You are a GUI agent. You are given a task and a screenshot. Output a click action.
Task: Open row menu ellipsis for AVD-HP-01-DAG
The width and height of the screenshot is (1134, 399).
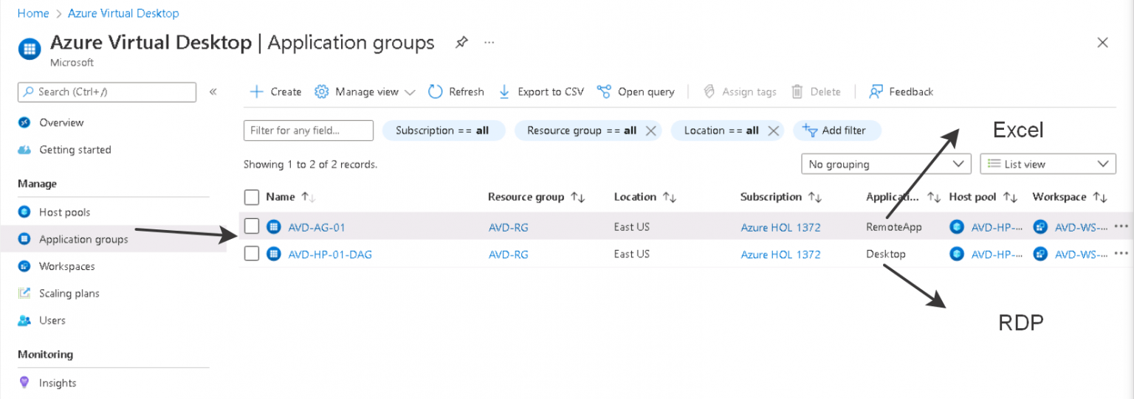[x=1121, y=254]
